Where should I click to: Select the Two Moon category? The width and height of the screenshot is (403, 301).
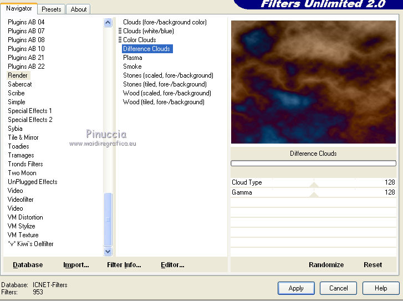pos(22,173)
